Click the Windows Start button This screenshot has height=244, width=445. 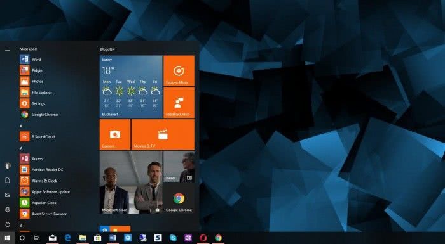(7, 238)
